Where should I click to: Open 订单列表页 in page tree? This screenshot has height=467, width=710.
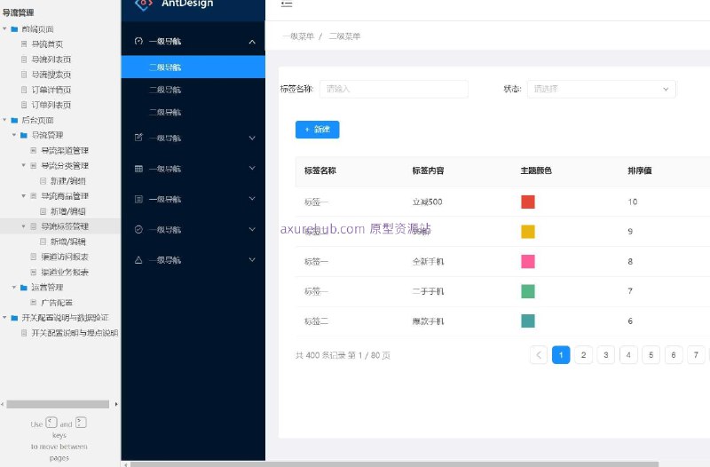(51, 105)
